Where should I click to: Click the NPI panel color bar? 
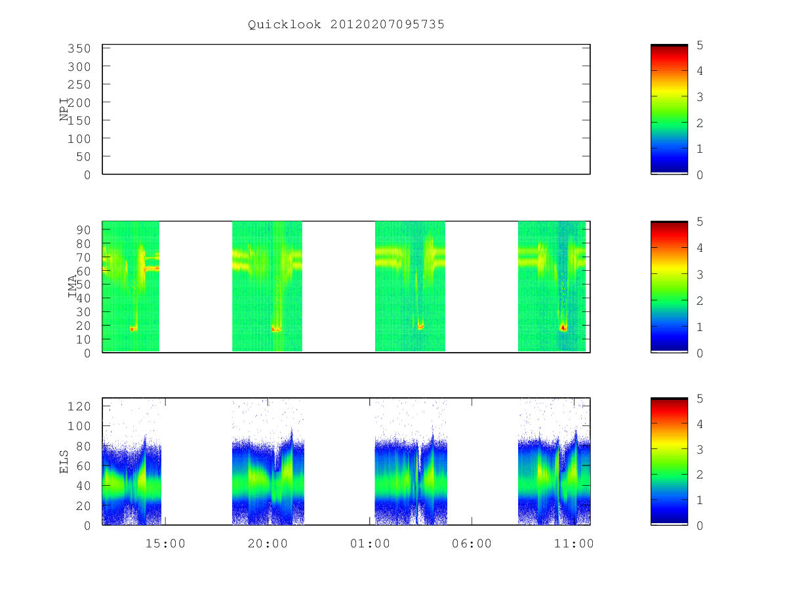669,109
